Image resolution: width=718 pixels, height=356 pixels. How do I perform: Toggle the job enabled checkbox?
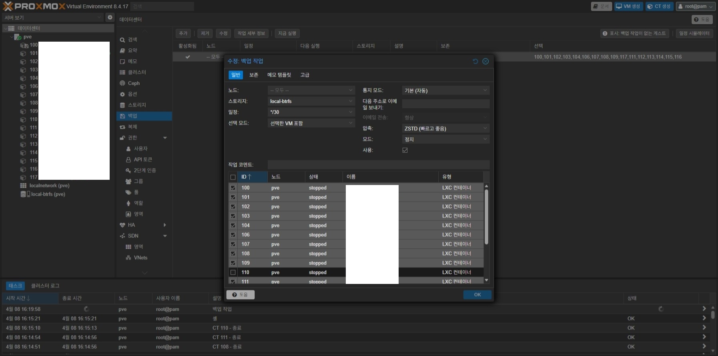pos(405,150)
